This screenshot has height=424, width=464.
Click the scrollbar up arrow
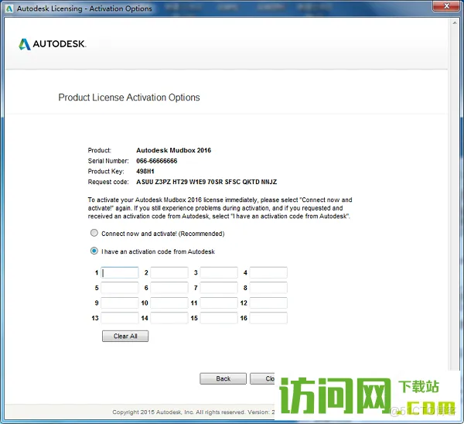point(455,22)
